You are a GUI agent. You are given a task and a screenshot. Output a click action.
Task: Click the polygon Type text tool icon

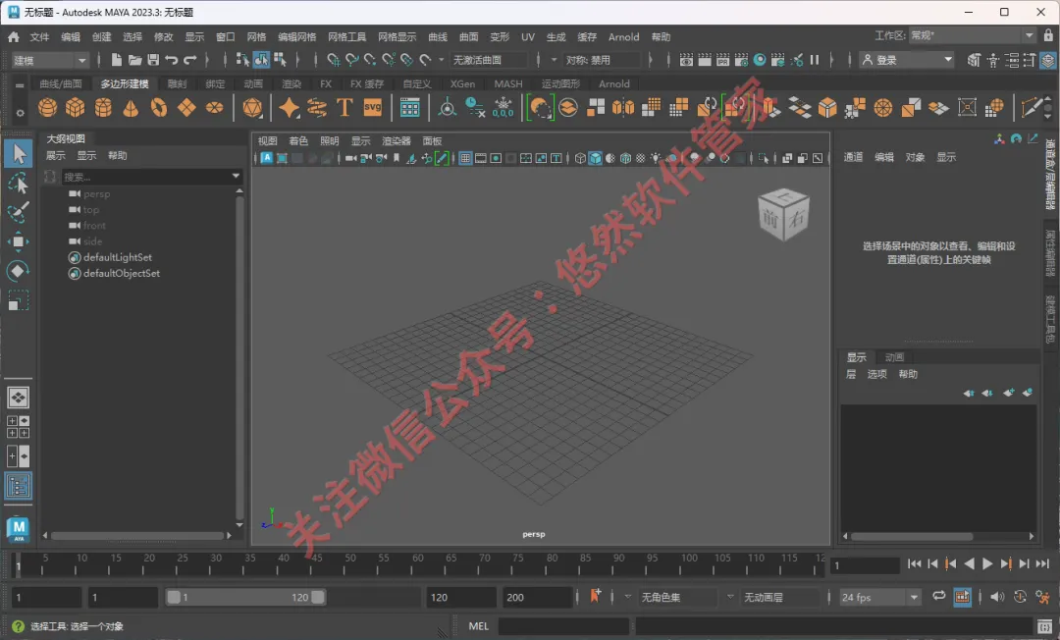[344, 107]
